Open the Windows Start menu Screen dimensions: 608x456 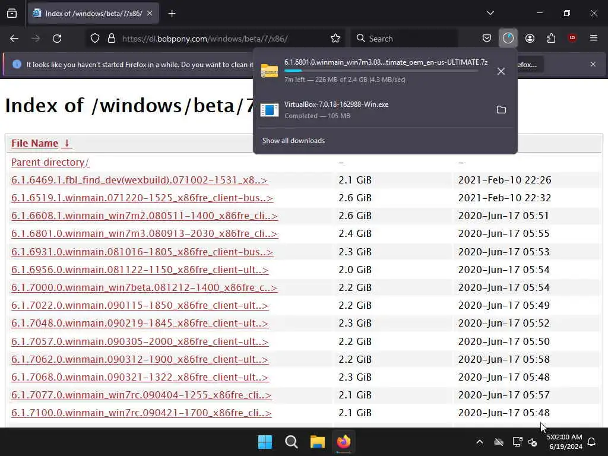click(265, 442)
